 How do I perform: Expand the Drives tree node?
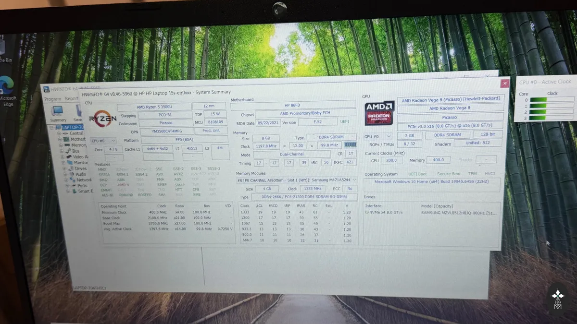coord(64,168)
